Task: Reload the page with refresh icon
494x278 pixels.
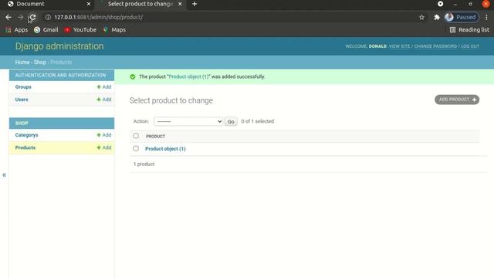Action: point(32,17)
